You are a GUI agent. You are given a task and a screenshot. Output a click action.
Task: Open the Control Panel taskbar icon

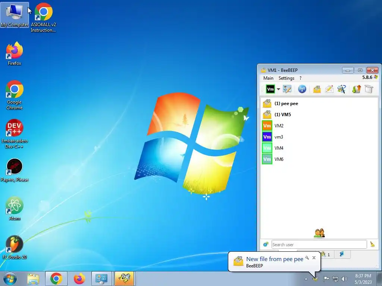coord(101,279)
